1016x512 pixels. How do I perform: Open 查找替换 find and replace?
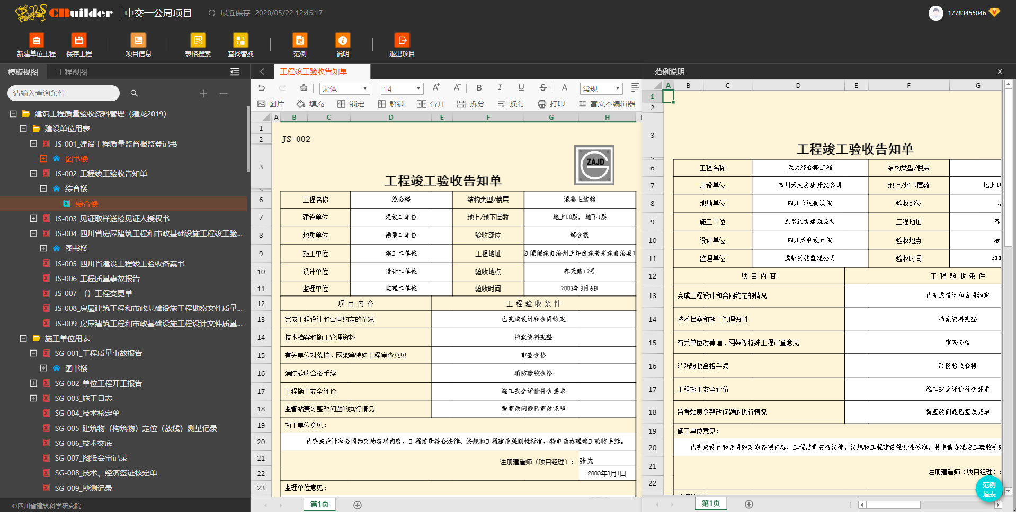[x=240, y=45]
